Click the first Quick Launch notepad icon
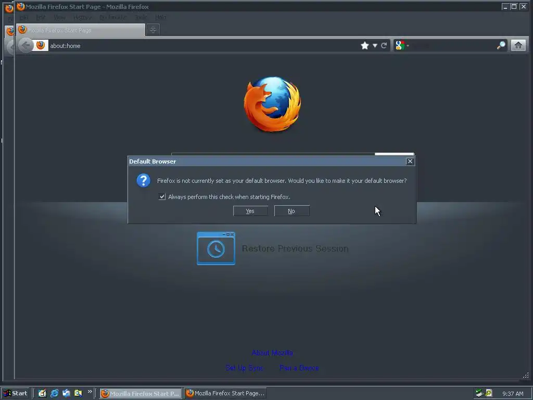The width and height of the screenshot is (533, 400). coord(42,393)
